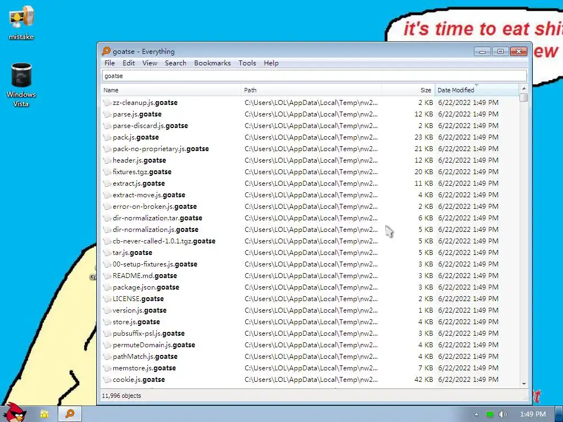Image resolution: width=563 pixels, height=422 pixels.
Task: Open the Search menu
Action: coord(175,63)
